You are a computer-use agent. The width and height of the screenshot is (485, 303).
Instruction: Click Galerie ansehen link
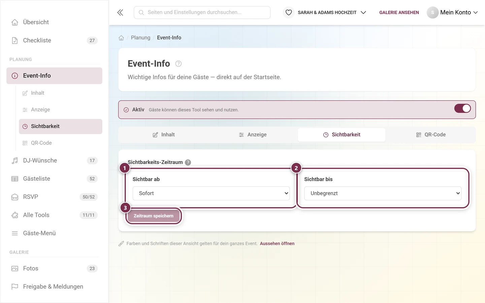click(x=399, y=12)
